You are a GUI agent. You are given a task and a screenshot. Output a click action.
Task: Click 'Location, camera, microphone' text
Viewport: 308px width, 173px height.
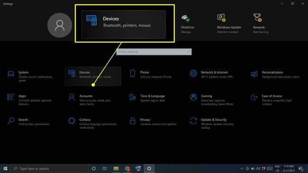[x=158, y=124]
